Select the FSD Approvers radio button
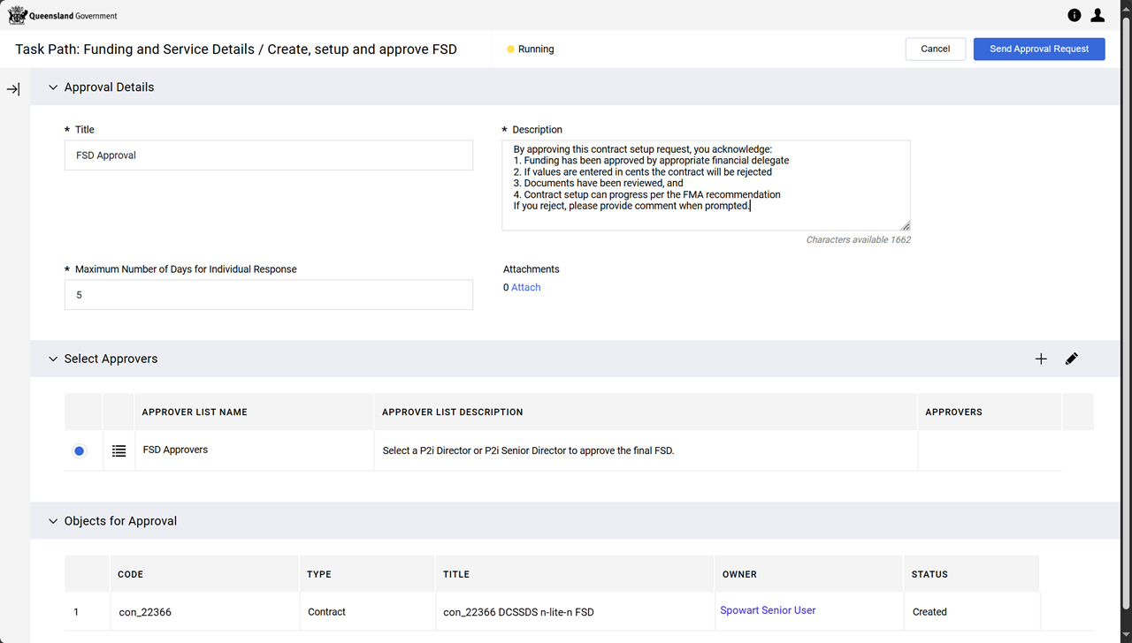This screenshot has height=643, width=1132. 80,451
